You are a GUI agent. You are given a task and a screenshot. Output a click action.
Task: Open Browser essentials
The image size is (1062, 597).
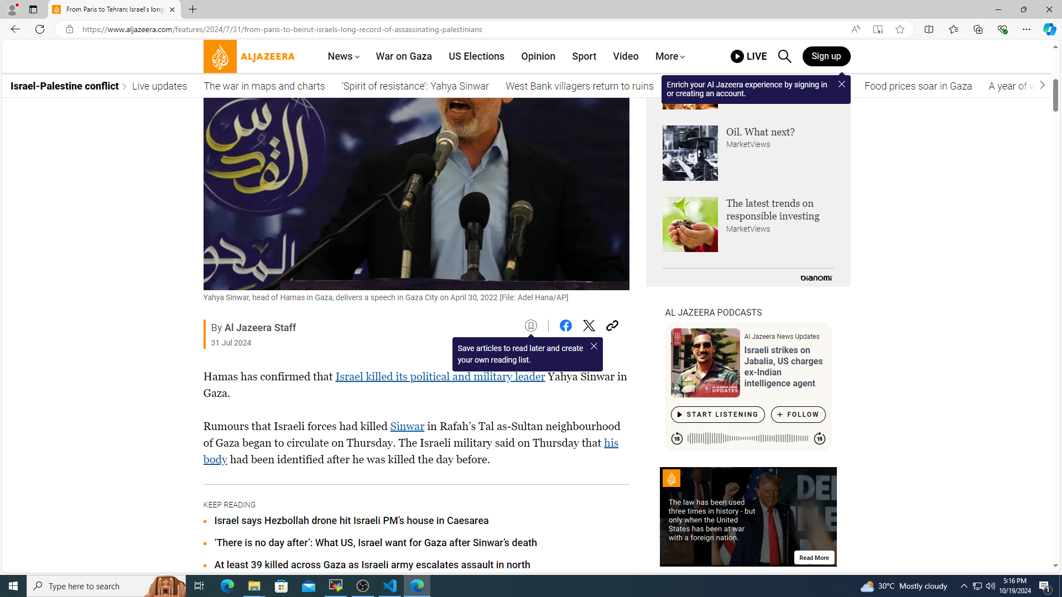1002,29
